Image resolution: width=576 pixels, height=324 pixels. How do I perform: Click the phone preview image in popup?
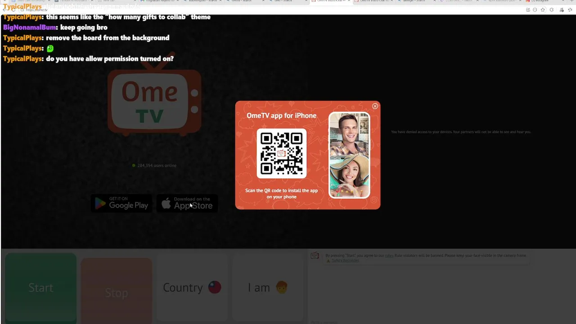(349, 155)
